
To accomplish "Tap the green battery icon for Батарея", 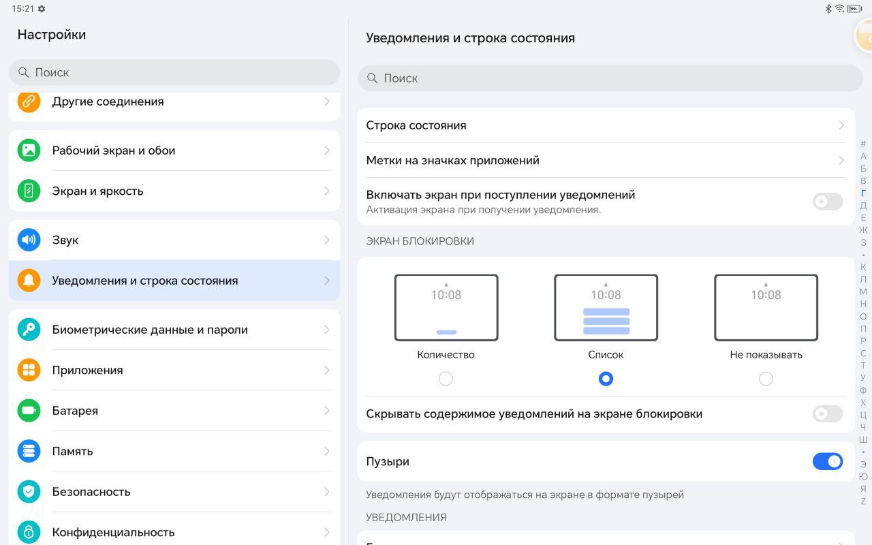I will [29, 411].
